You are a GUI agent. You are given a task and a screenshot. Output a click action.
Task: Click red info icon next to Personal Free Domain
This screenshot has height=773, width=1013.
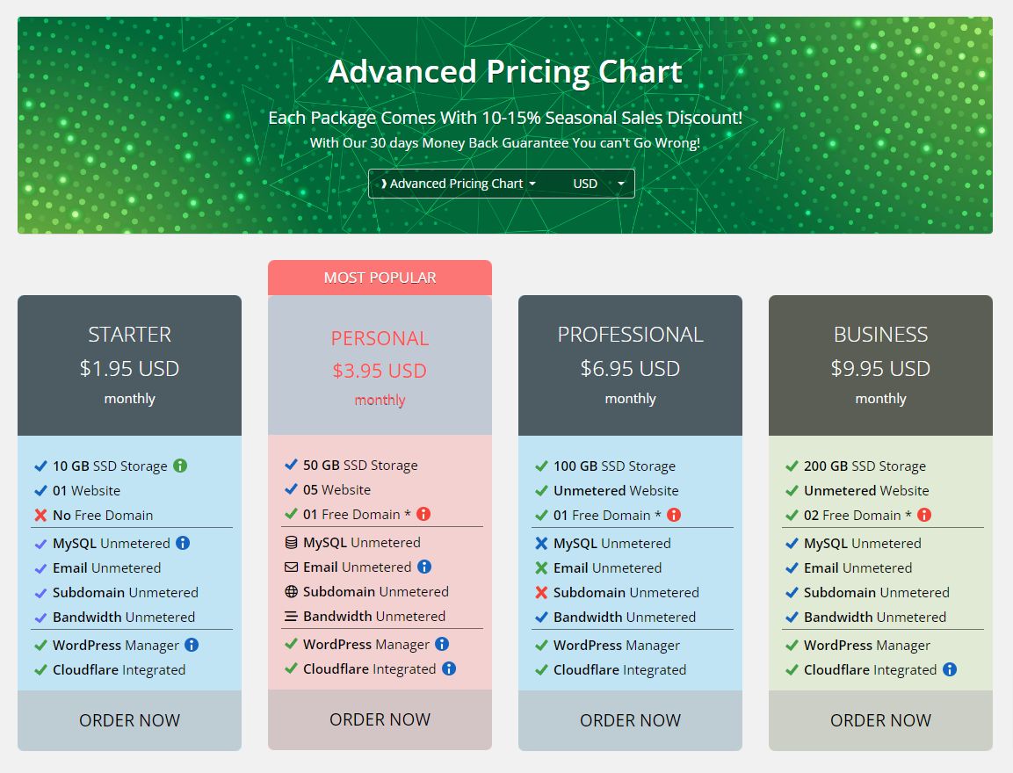[x=423, y=514]
